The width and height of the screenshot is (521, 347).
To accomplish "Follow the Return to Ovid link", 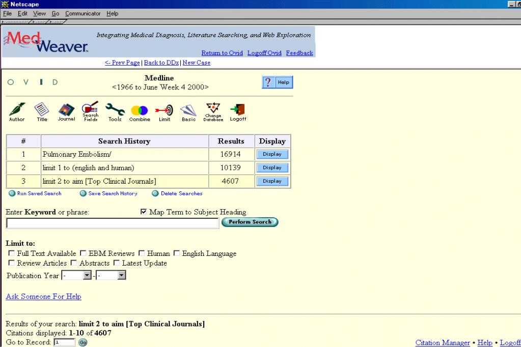I will 222,53.
